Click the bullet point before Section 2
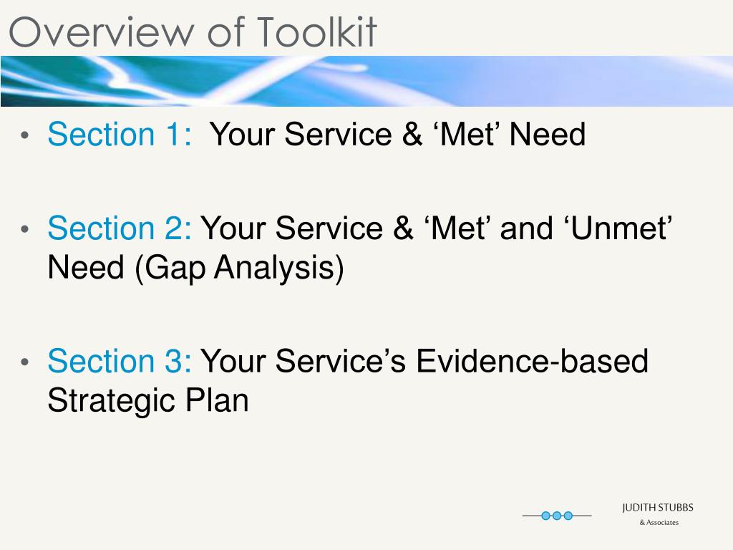This screenshot has width=733, height=550. click(26, 230)
